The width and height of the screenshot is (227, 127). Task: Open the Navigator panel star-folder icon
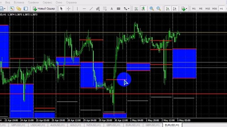[x=19, y=8]
